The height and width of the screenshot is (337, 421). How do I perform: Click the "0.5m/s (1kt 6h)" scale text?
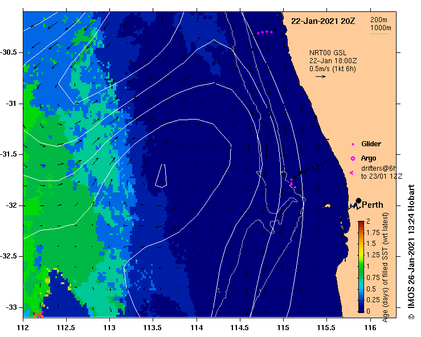coord(332,69)
